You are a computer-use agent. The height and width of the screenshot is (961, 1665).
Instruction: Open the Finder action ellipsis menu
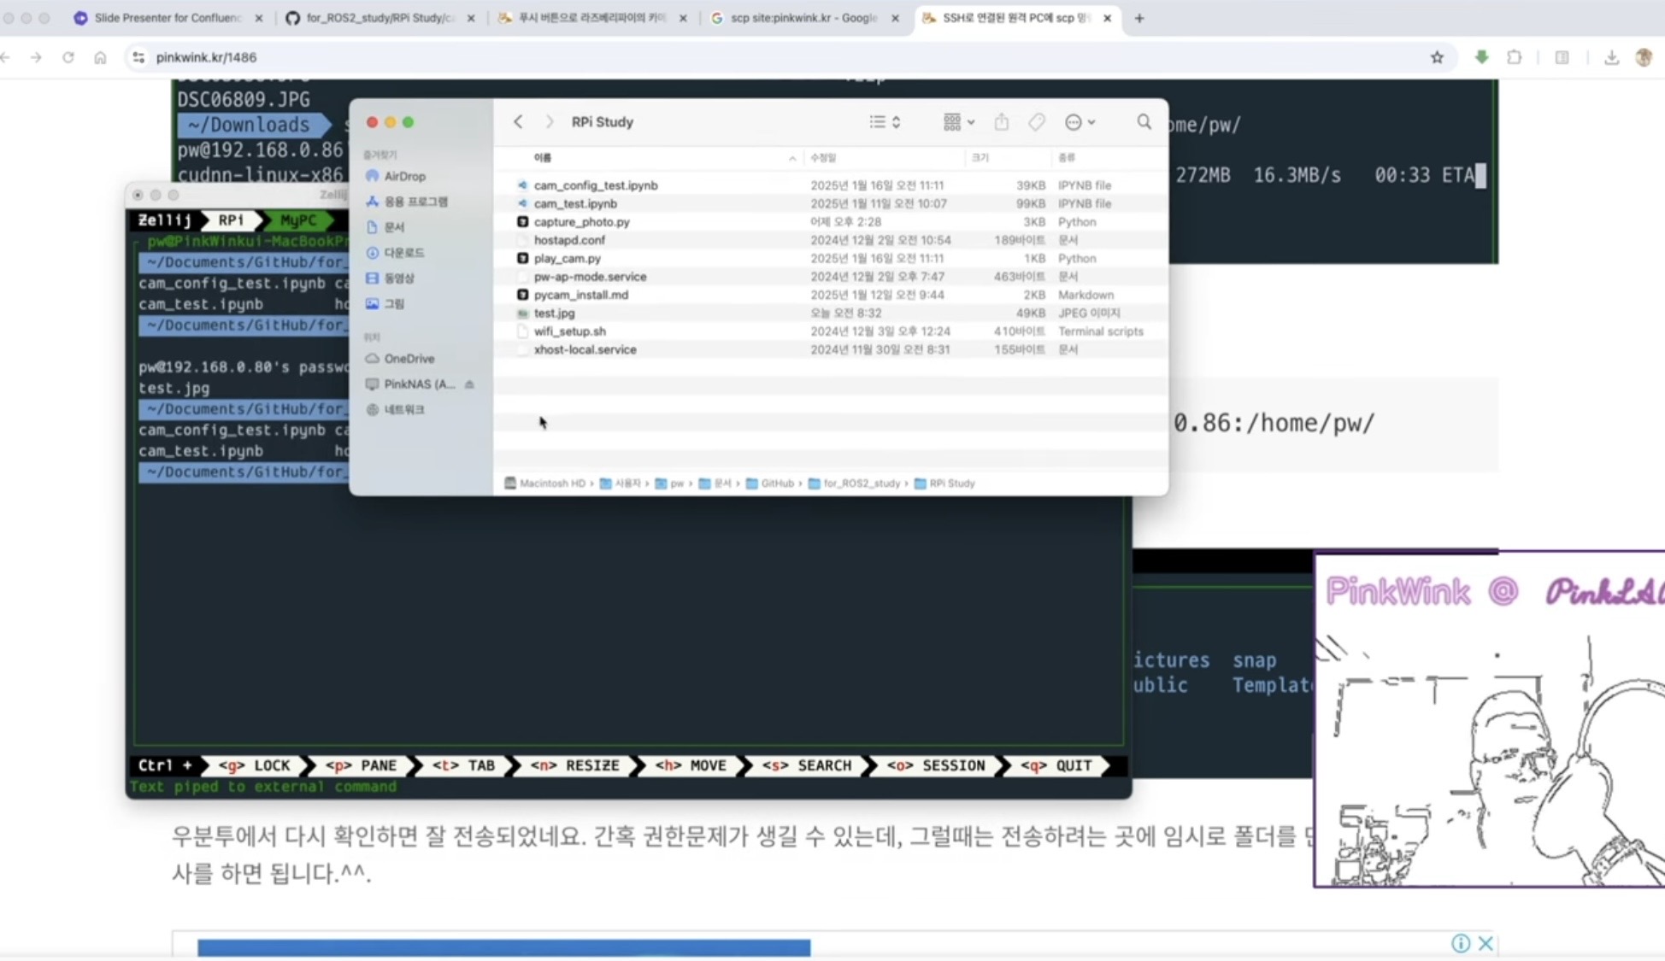pos(1080,122)
